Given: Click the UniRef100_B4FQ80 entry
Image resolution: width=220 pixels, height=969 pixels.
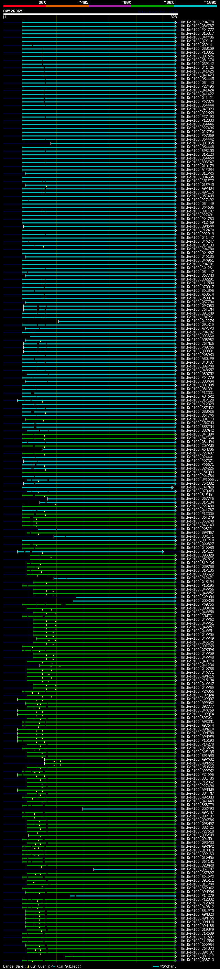Looking at the screenshot, I should point(197,434).
